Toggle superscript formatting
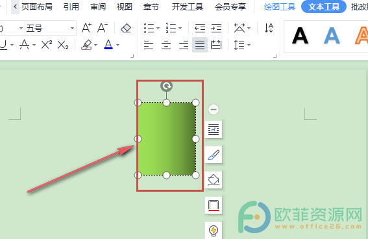Image resolution: width=368 pixels, height=239 pixels. tap(47, 45)
